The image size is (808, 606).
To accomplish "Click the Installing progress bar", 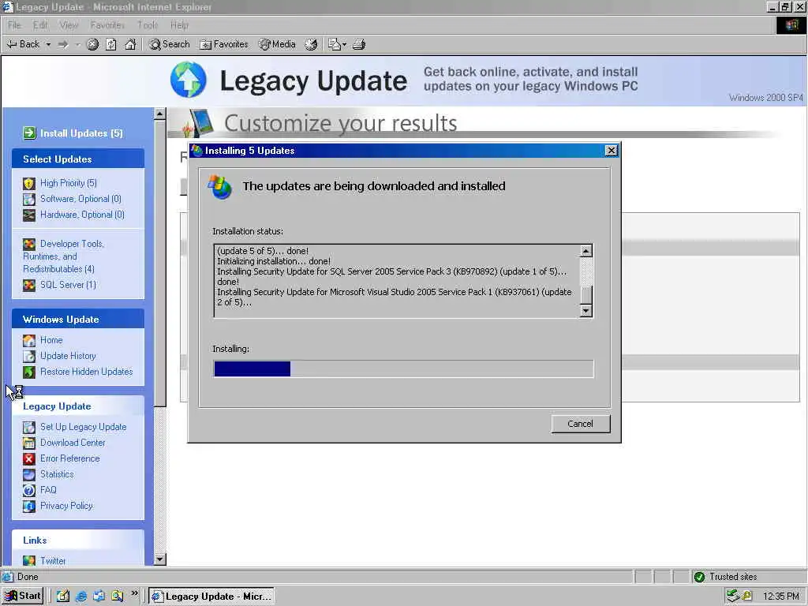I will pos(403,369).
